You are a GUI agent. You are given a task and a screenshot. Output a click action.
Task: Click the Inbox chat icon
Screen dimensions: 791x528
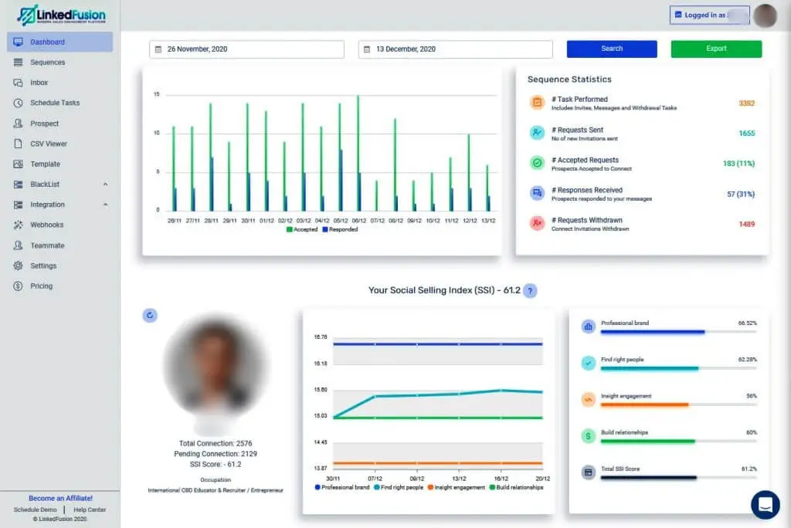pyautogui.click(x=19, y=82)
